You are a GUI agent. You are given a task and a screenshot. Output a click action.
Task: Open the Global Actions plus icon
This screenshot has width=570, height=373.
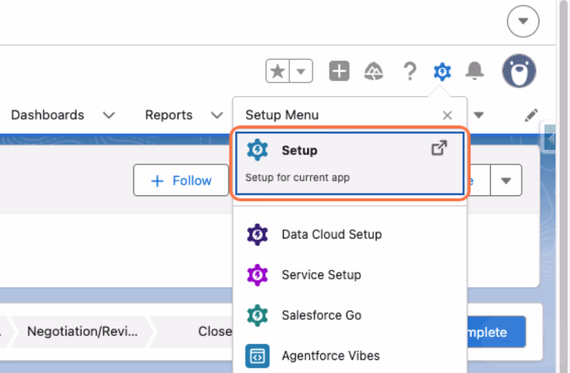tap(339, 71)
